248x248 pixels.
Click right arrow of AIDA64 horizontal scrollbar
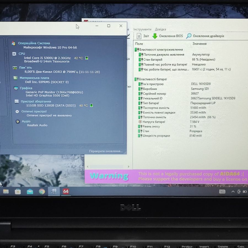pos(128,166)
